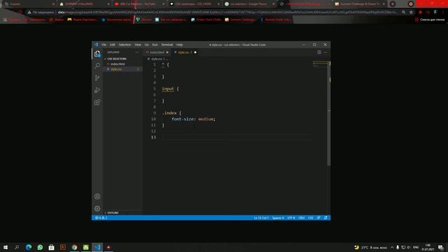Open the Run and Debug view
The image size is (448, 252).
coord(97,90)
